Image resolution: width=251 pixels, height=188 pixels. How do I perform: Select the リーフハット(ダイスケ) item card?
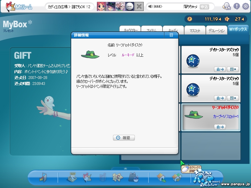[x=211, y=117]
